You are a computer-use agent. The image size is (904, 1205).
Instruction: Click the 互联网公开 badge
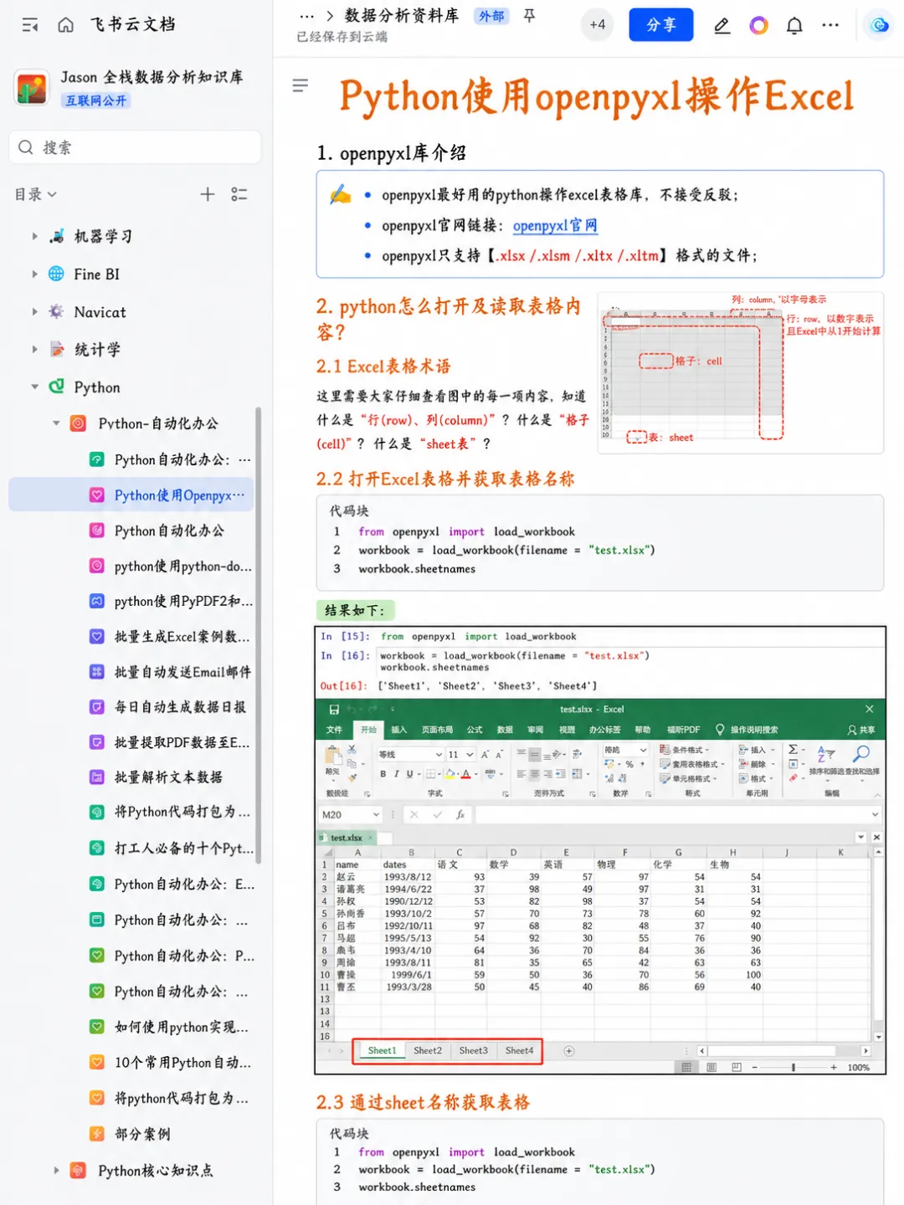pos(96,100)
